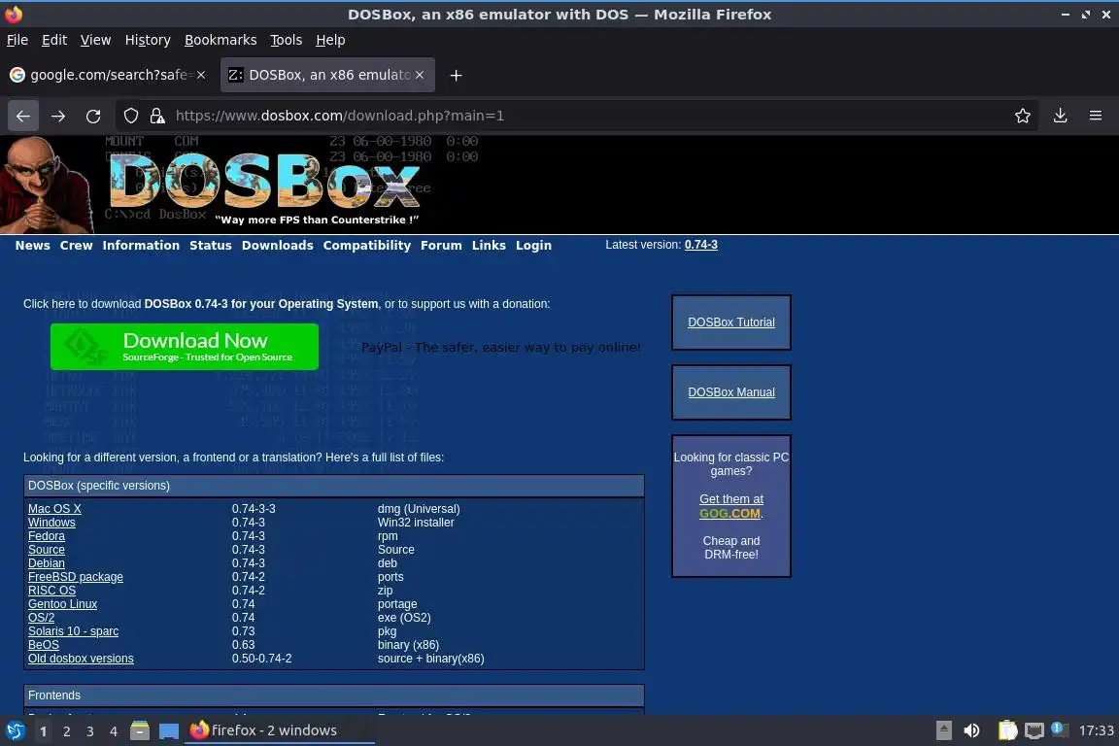Download the Mac OS X version
The height and width of the screenshot is (746, 1119).
[55, 509]
